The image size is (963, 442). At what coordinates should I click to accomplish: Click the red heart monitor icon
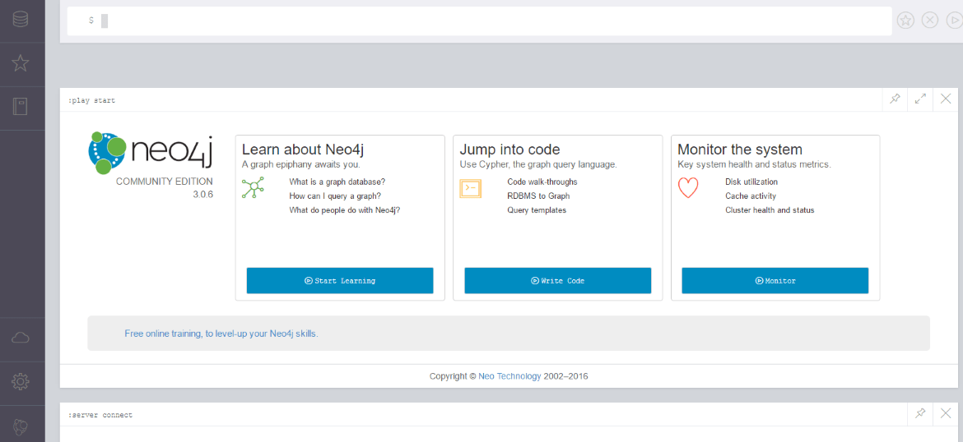(x=688, y=187)
